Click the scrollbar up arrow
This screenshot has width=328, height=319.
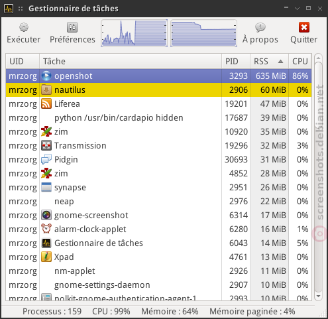click(318, 58)
